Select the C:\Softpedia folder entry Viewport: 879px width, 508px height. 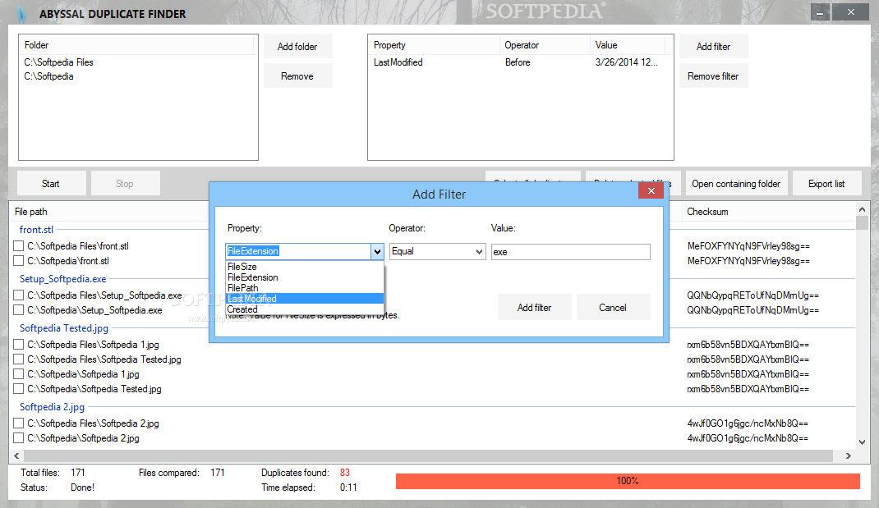pos(138,76)
